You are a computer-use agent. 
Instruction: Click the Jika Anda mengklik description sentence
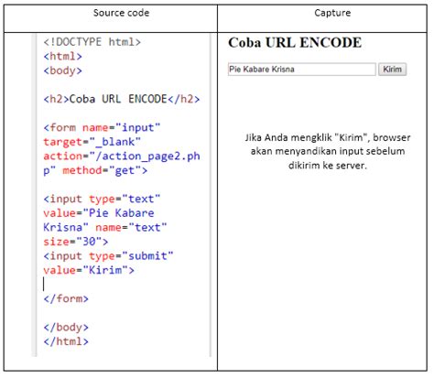pos(328,151)
